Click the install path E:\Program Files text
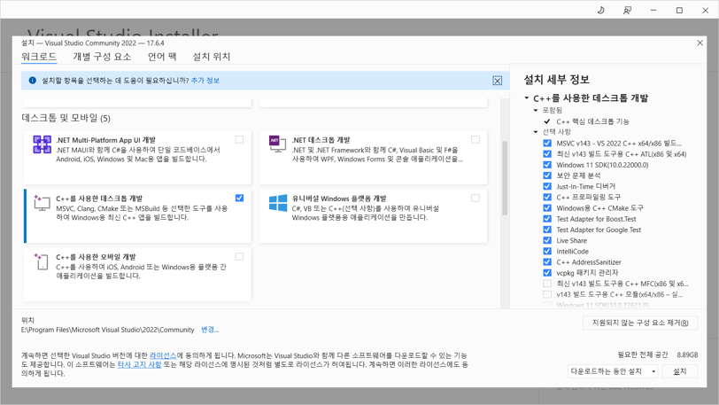719x405 pixels. point(108,330)
